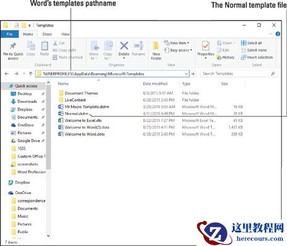Click the go-to address arrow button
This screenshot has height=246, width=287.
193,74
